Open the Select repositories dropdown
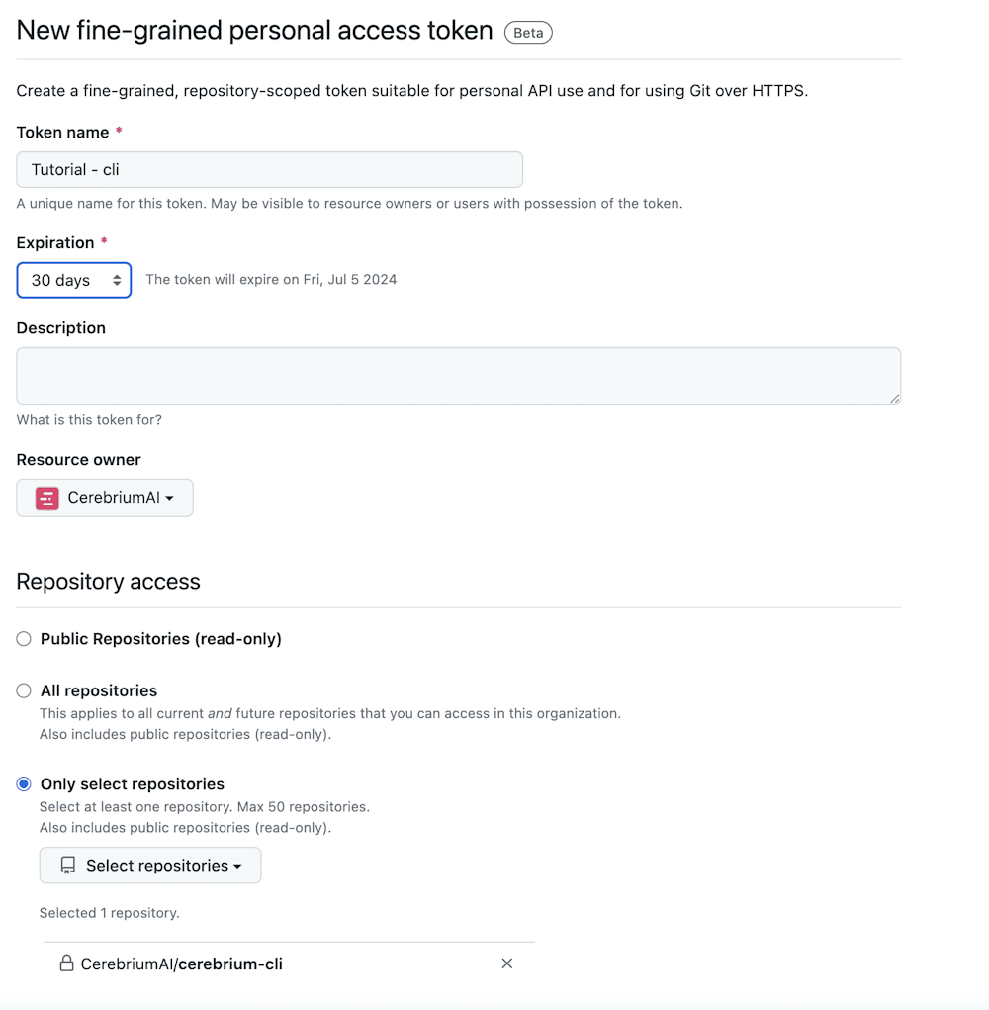This screenshot has width=989, height=1010. 150,866
